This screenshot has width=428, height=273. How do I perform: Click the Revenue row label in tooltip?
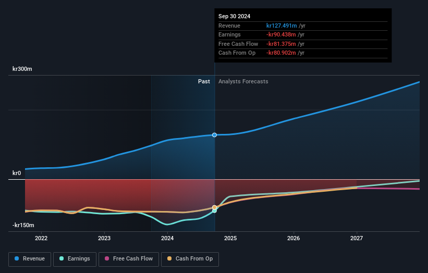coord(229,26)
